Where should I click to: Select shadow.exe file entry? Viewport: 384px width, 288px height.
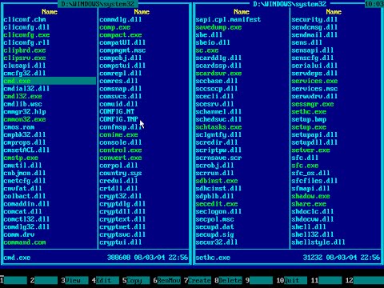(x=311, y=196)
